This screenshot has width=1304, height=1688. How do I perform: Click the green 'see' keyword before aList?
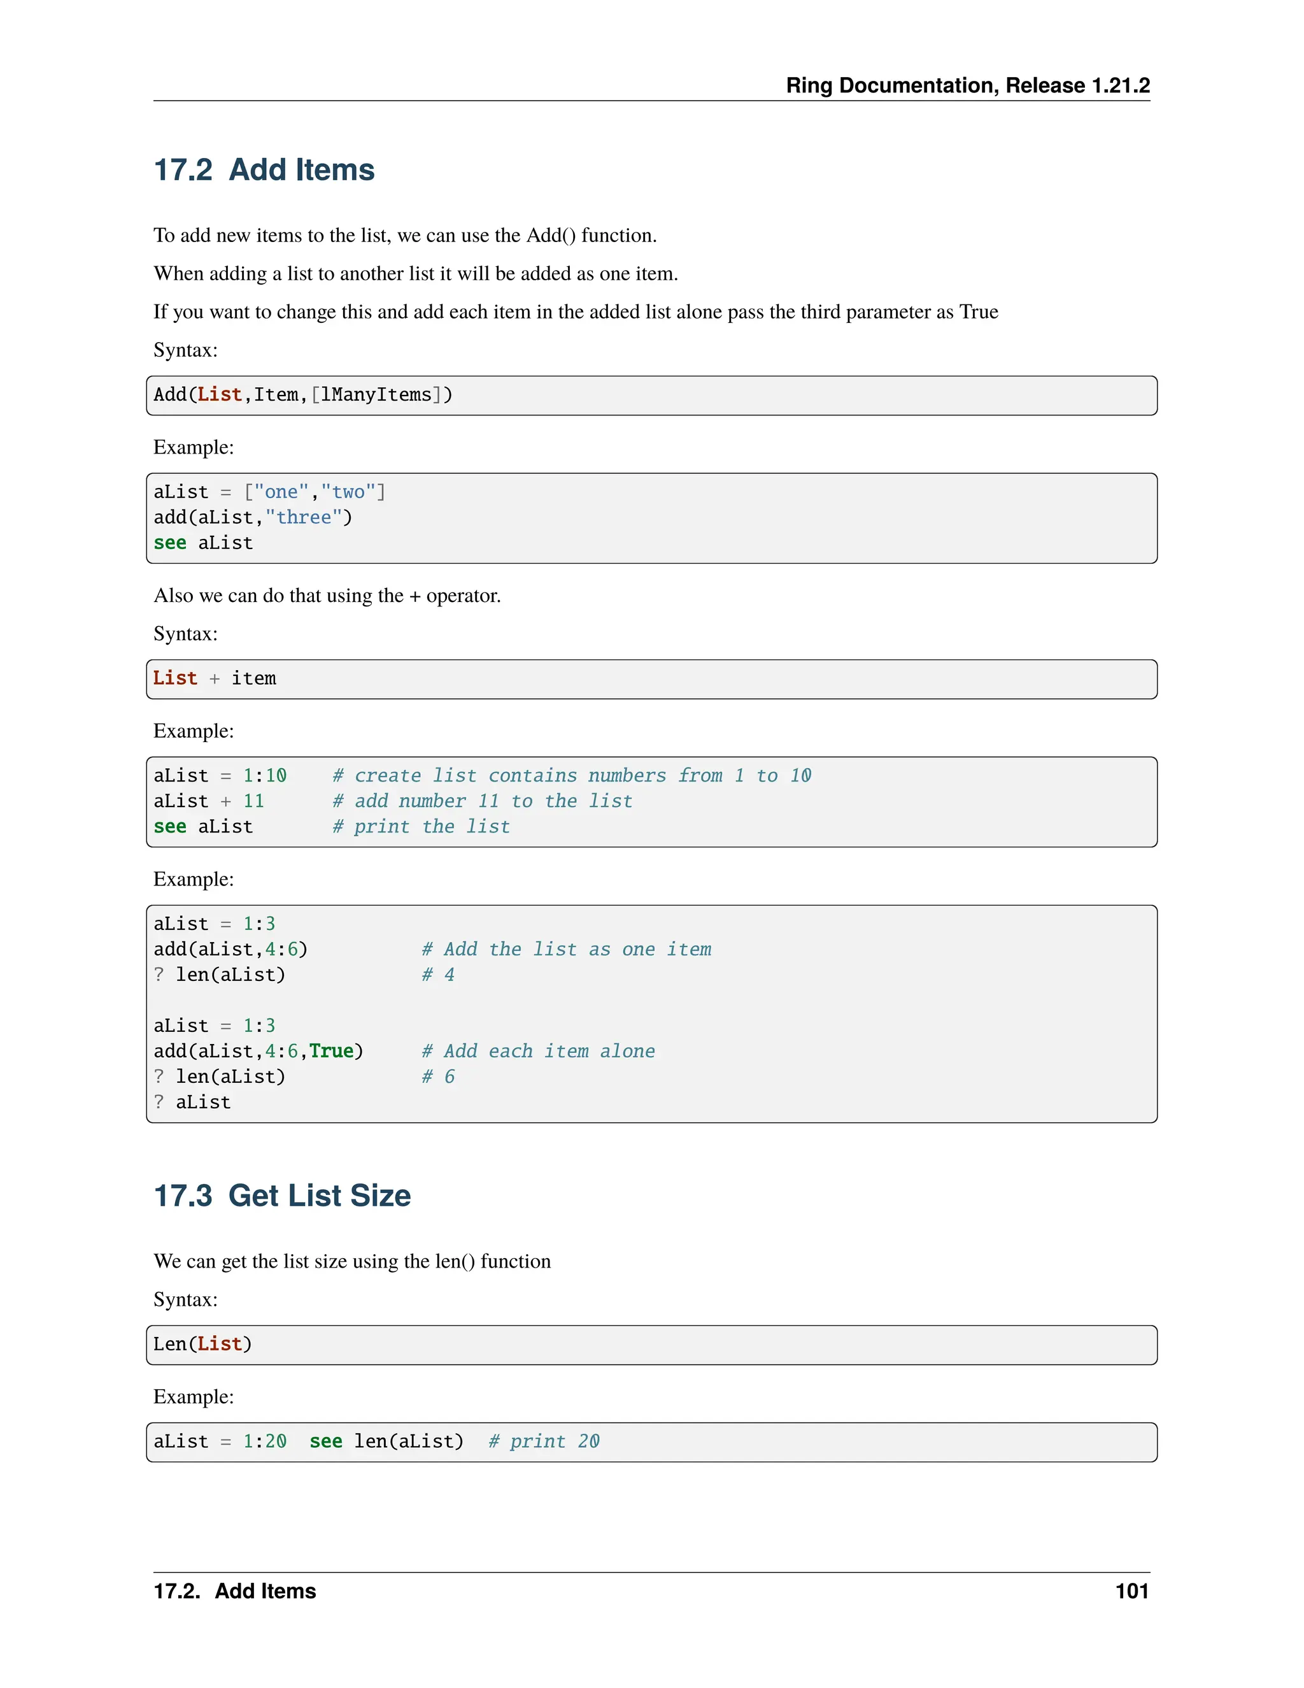click(170, 543)
